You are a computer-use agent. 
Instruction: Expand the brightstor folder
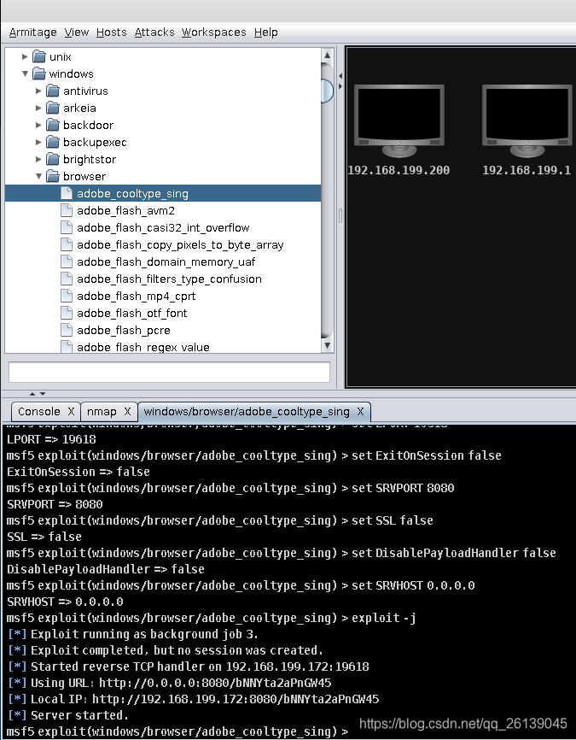pos(38,159)
